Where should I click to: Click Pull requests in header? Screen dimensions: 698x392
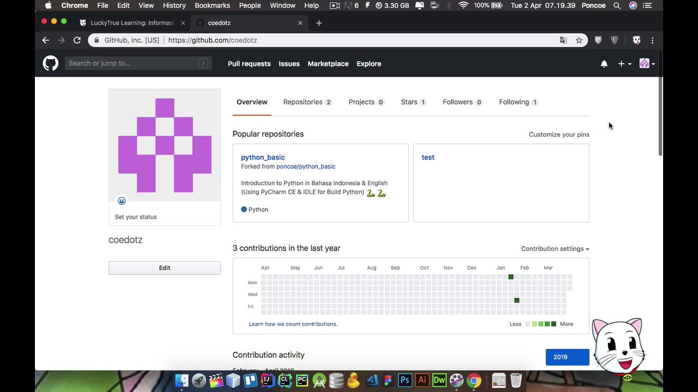click(x=249, y=64)
